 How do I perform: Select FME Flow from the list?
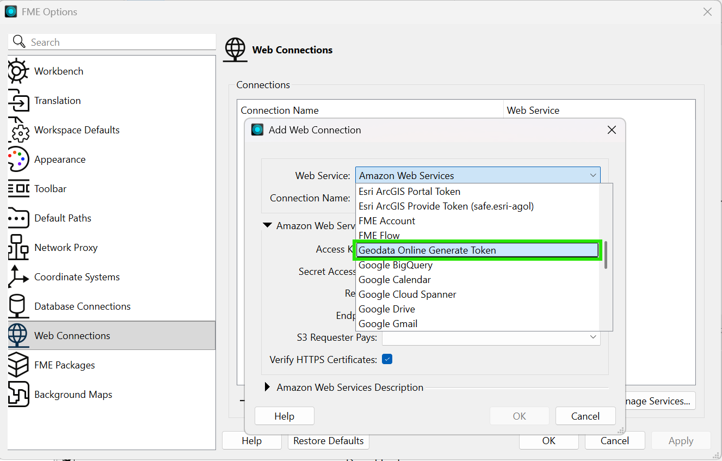[478, 236]
